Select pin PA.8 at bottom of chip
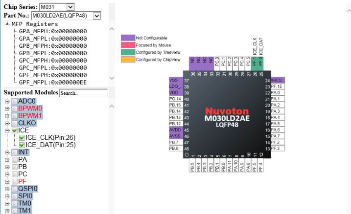The image size is (351, 214). (x=248, y=165)
